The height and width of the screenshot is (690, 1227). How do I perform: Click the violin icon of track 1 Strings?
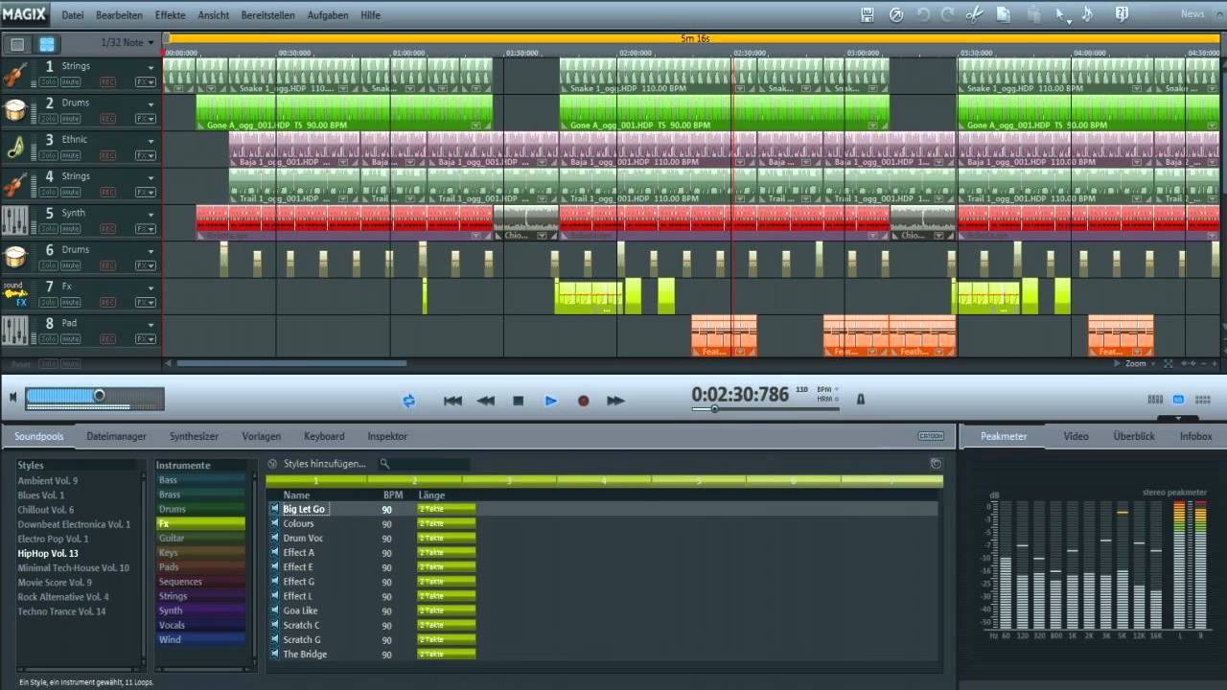pos(14,74)
